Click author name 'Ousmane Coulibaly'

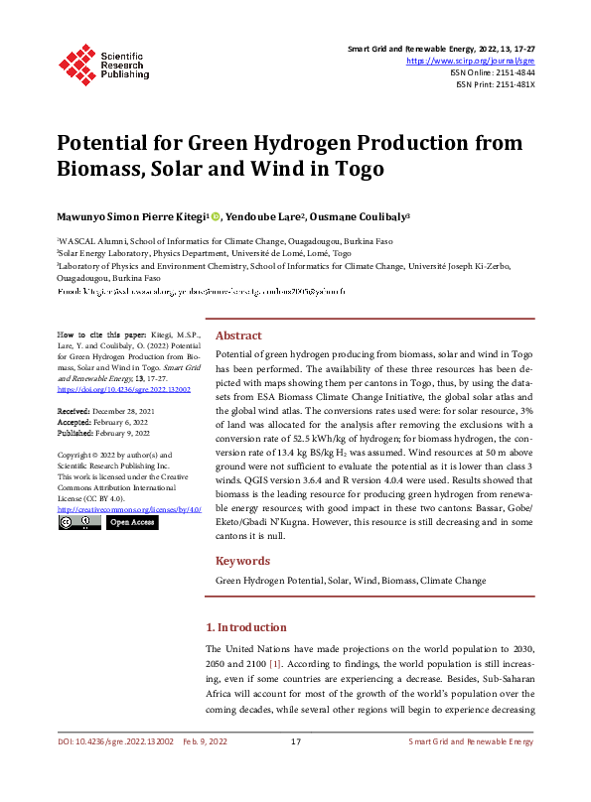click(x=358, y=216)
